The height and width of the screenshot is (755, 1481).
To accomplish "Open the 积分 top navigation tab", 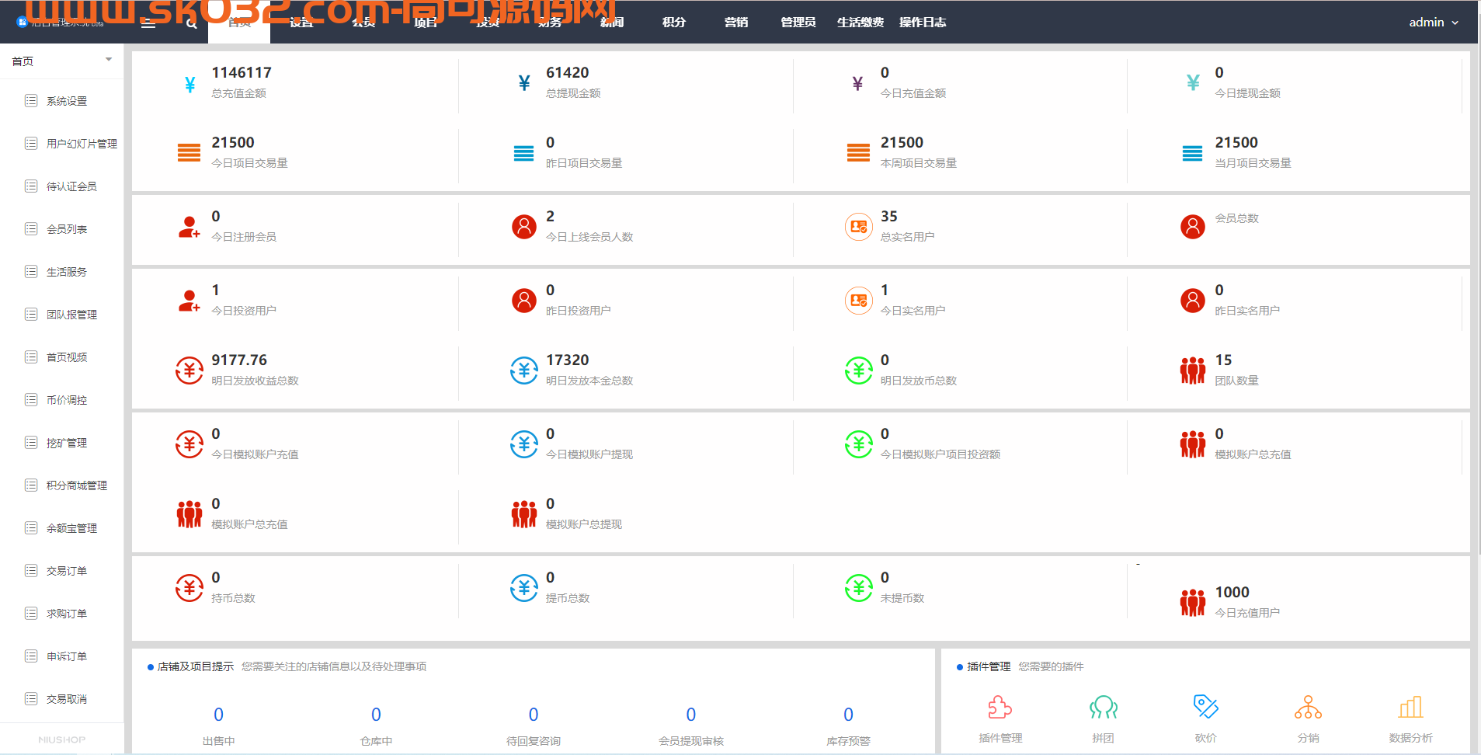I will 674,23.
